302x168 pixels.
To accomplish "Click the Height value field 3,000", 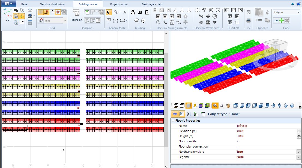I will click(266, 136).
